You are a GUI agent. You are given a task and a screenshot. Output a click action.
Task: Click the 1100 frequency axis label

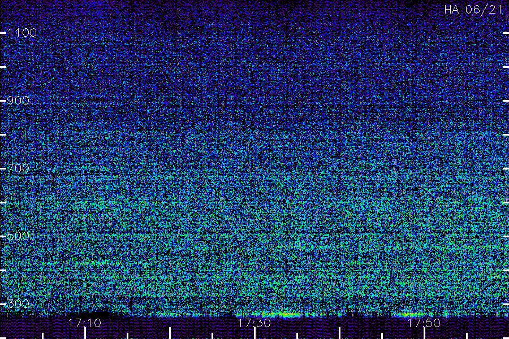point(22,33)
